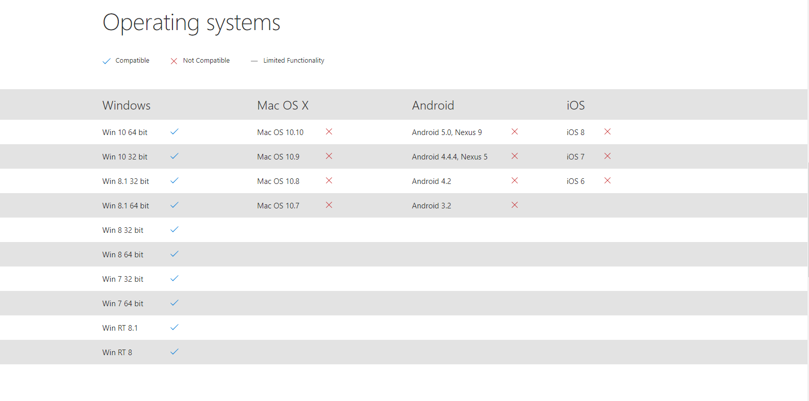Select the Windows column heading

pos(127,105)
